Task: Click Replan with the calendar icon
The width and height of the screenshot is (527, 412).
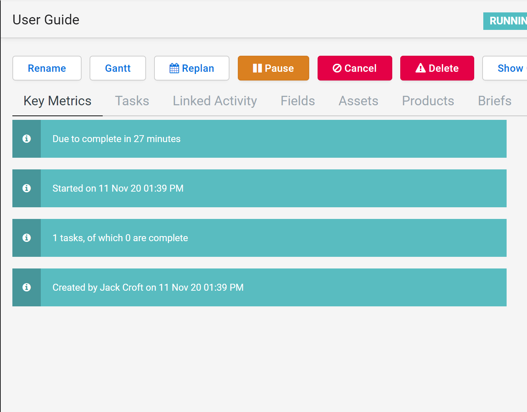Action: pyautogui.click(x=192, y=68)
